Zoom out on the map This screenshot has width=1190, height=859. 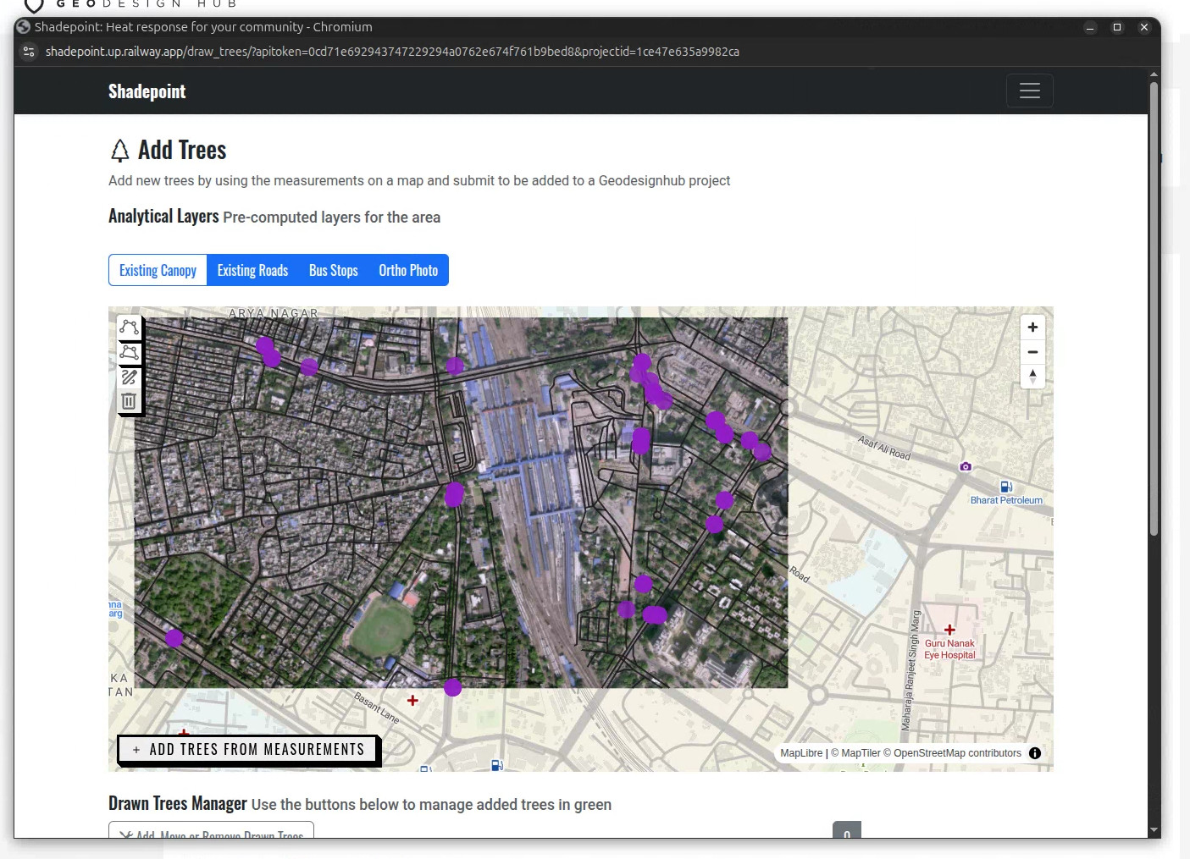1032,352
